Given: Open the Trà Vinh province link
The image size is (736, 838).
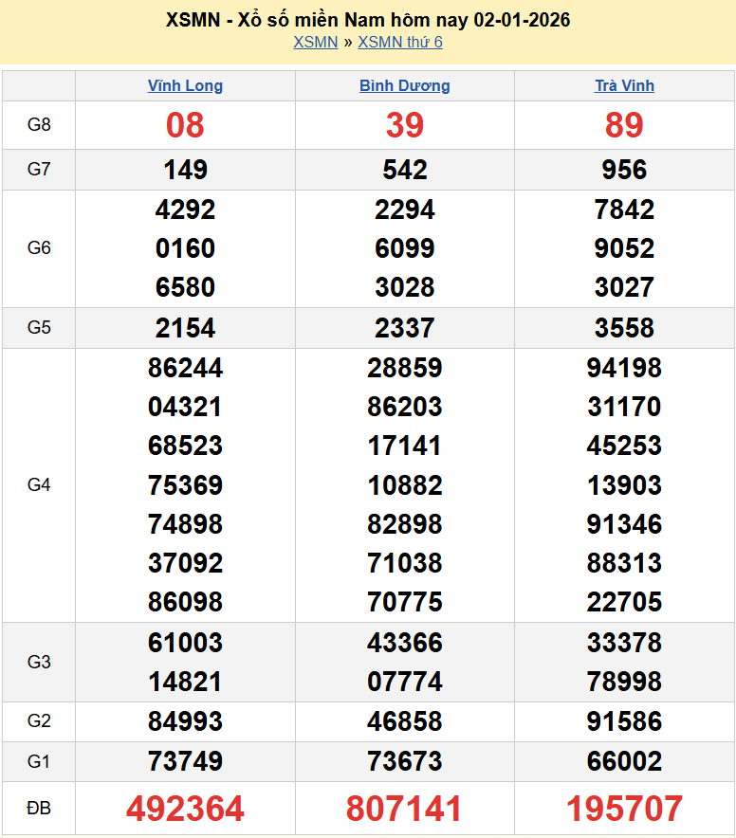Looking at the screenshot, I should click(x=624, y=85).
